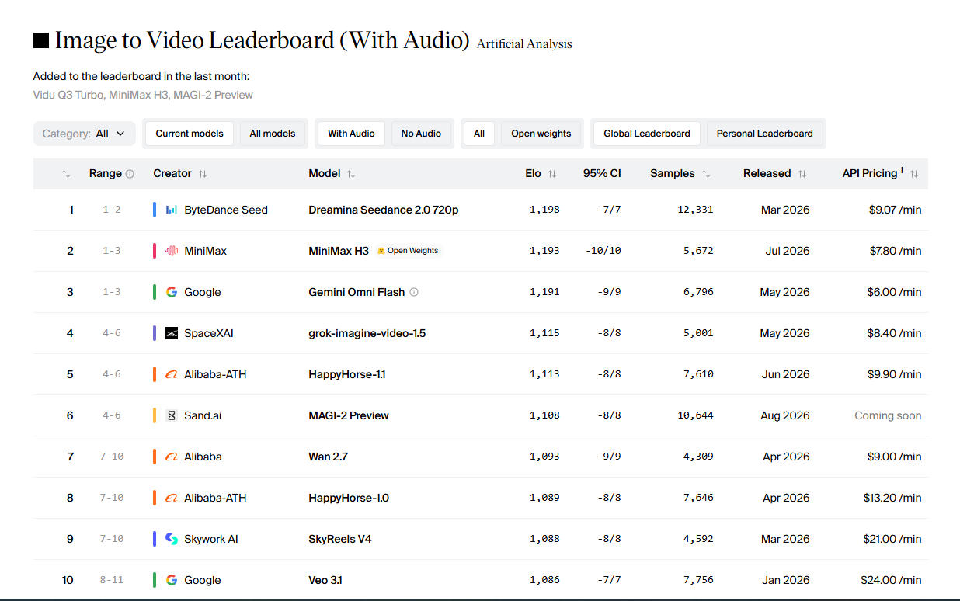Click the $9.07 /min price cell

(x=895, y=210)
